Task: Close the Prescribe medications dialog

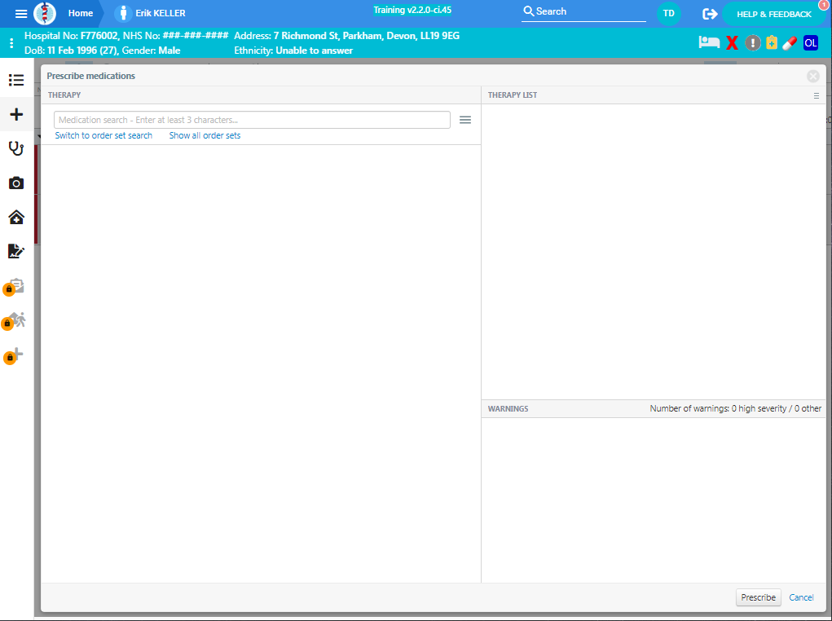Action: 813,77
